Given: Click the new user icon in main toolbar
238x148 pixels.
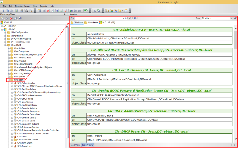Looking at the screenshot, I should [116, 11].
